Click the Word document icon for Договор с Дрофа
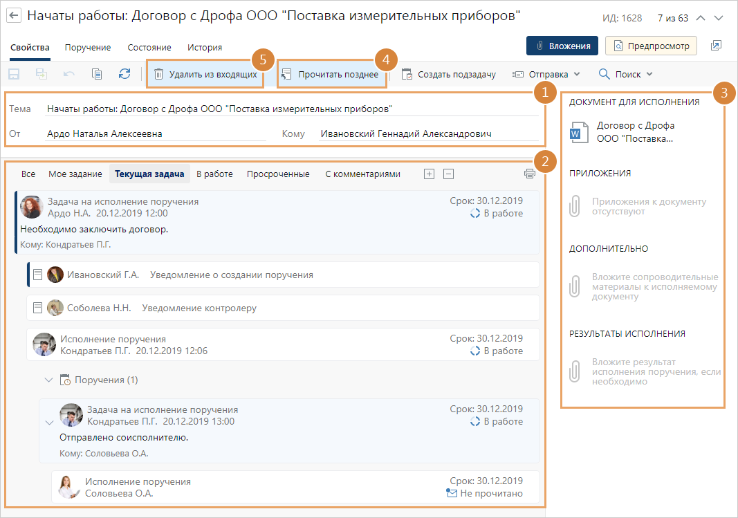The image size is (738, 518). coord(578,131)
